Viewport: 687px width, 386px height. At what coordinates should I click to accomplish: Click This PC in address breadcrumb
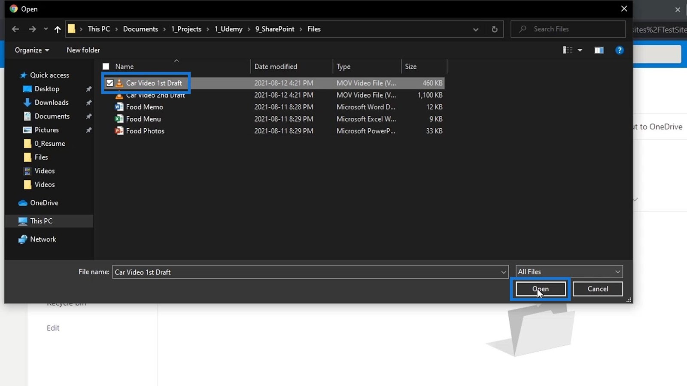[x=99, y=29]
